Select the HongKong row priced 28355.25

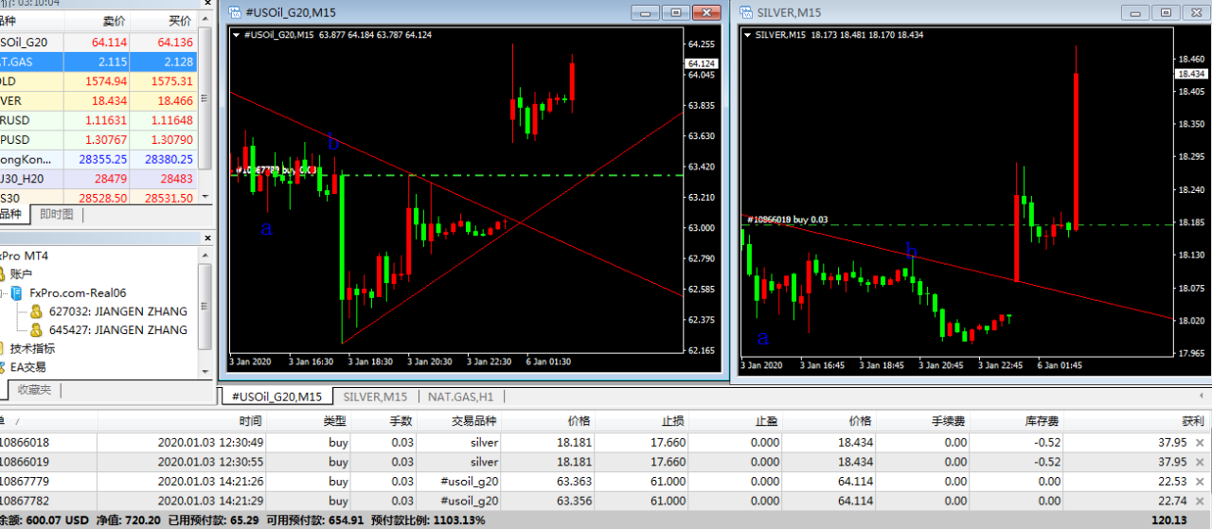100,159
